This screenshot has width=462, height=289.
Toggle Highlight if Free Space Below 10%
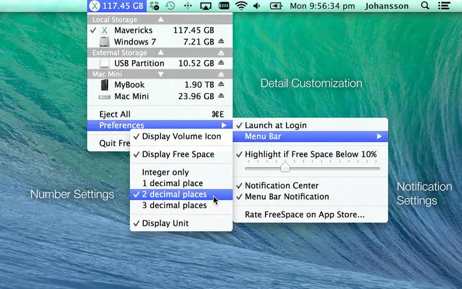310,154
